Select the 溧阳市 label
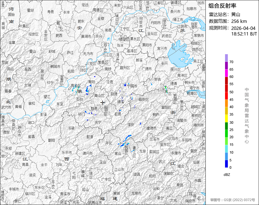The image size is (259, 205). (147, 45)
